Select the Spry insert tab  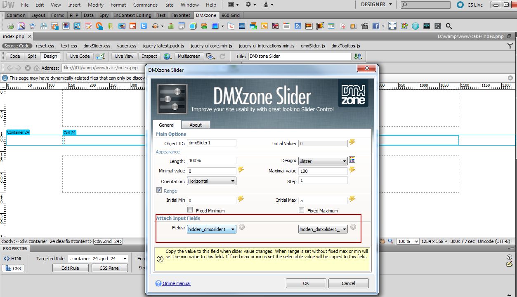tap(104, 15)
